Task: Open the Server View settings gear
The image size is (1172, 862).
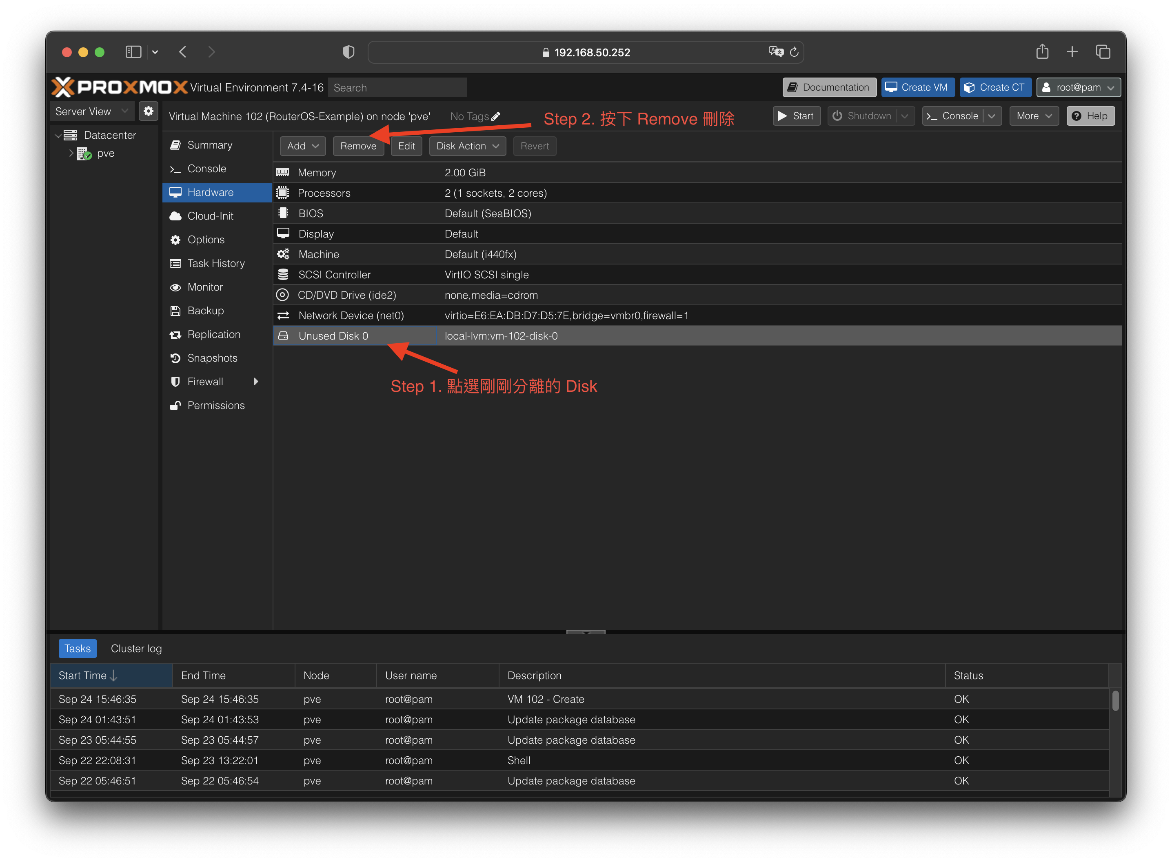Action: pos(149,111)
